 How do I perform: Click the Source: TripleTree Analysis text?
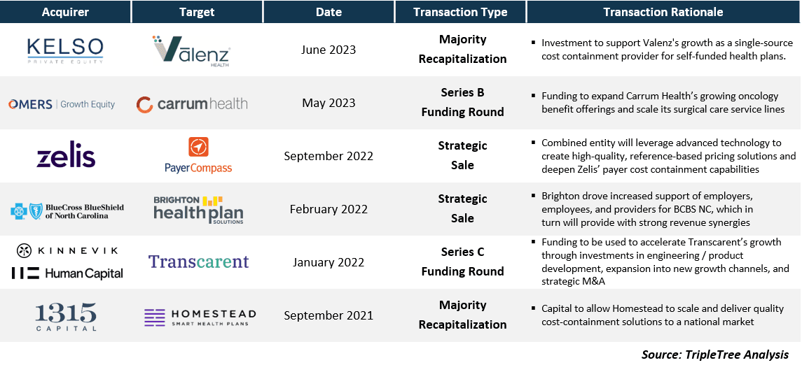715,355
